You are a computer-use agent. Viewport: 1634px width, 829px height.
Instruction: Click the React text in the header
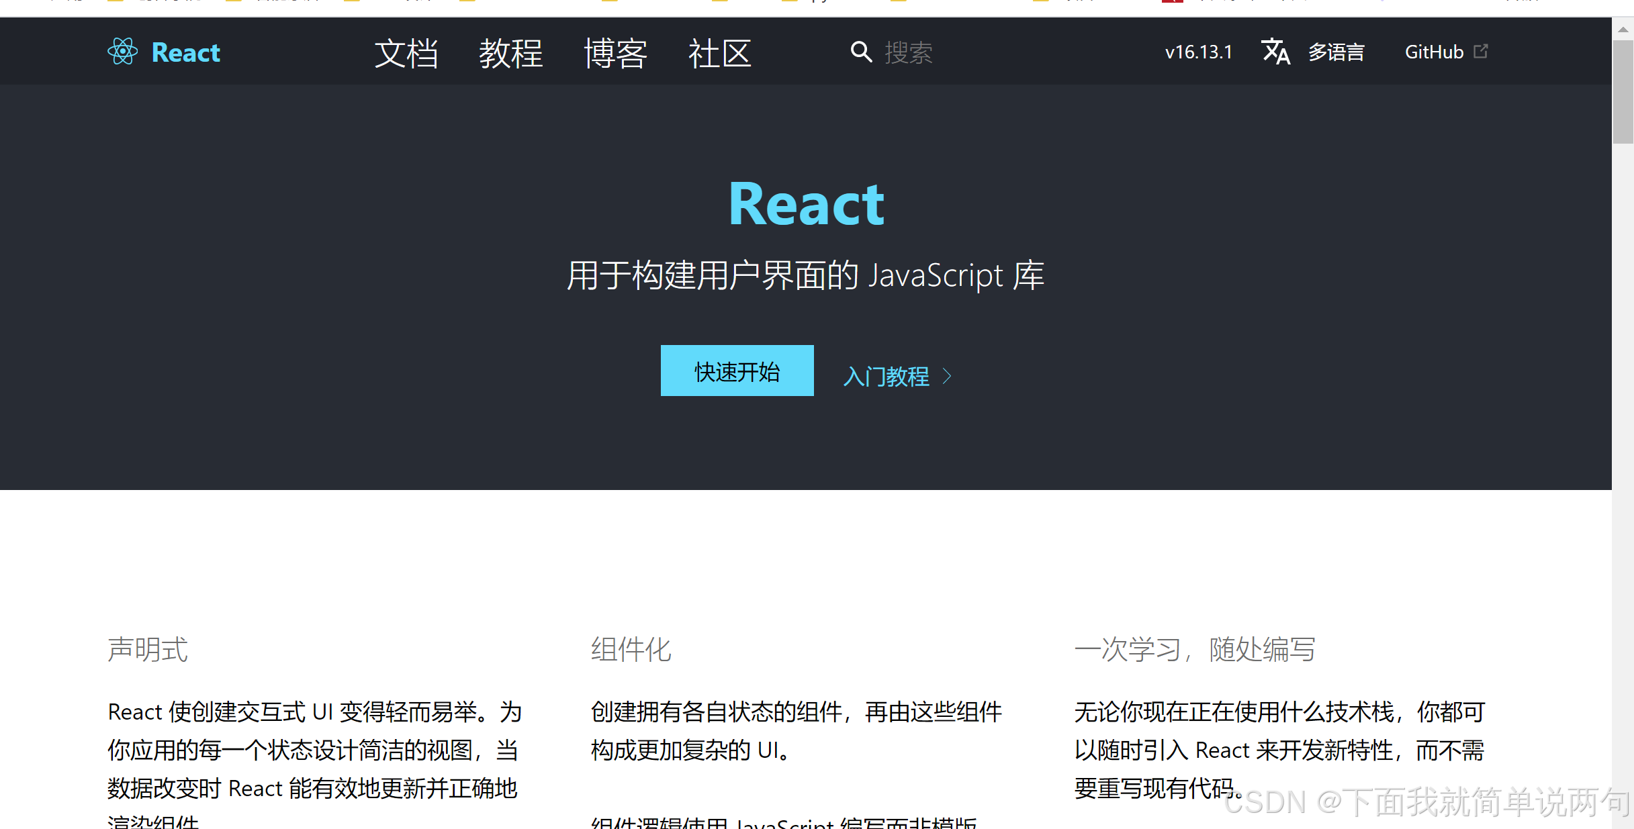(x=186, y=52)
